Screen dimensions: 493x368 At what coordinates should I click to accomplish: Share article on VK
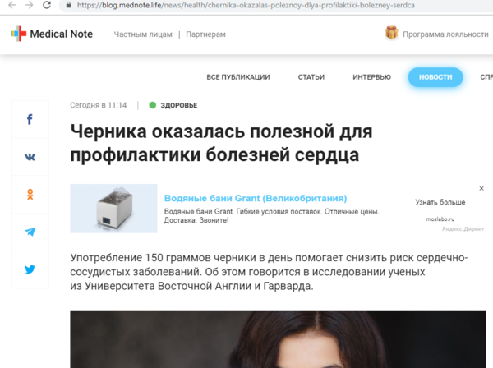[30, 157]
